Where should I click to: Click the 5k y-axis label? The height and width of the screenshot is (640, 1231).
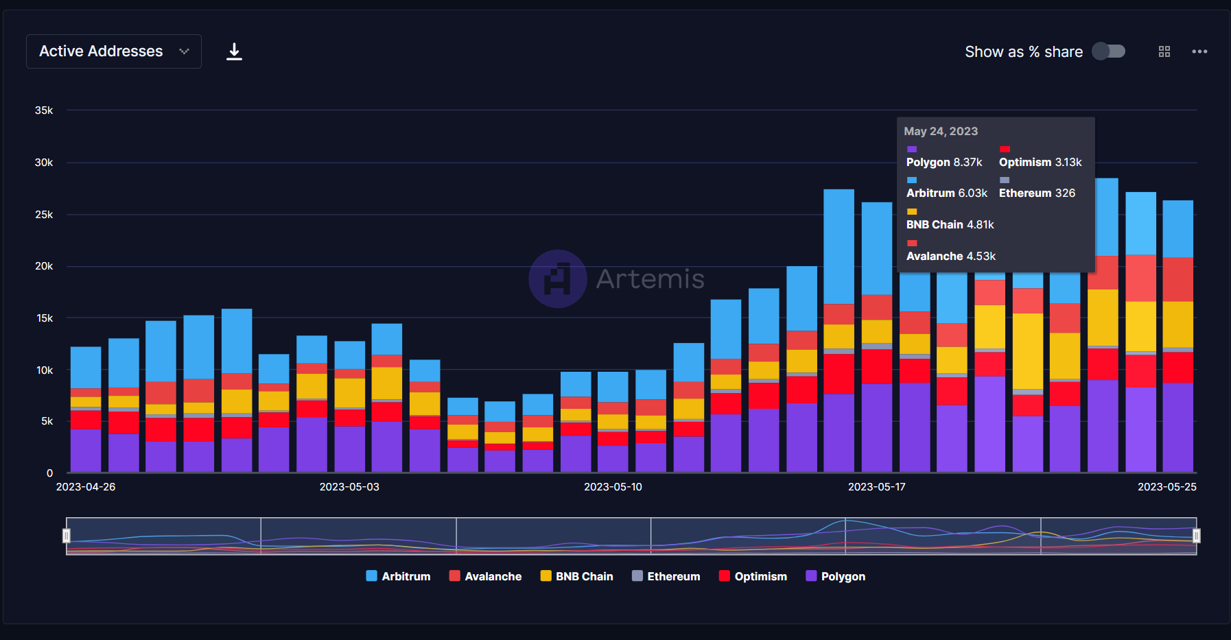pos(47,421)
